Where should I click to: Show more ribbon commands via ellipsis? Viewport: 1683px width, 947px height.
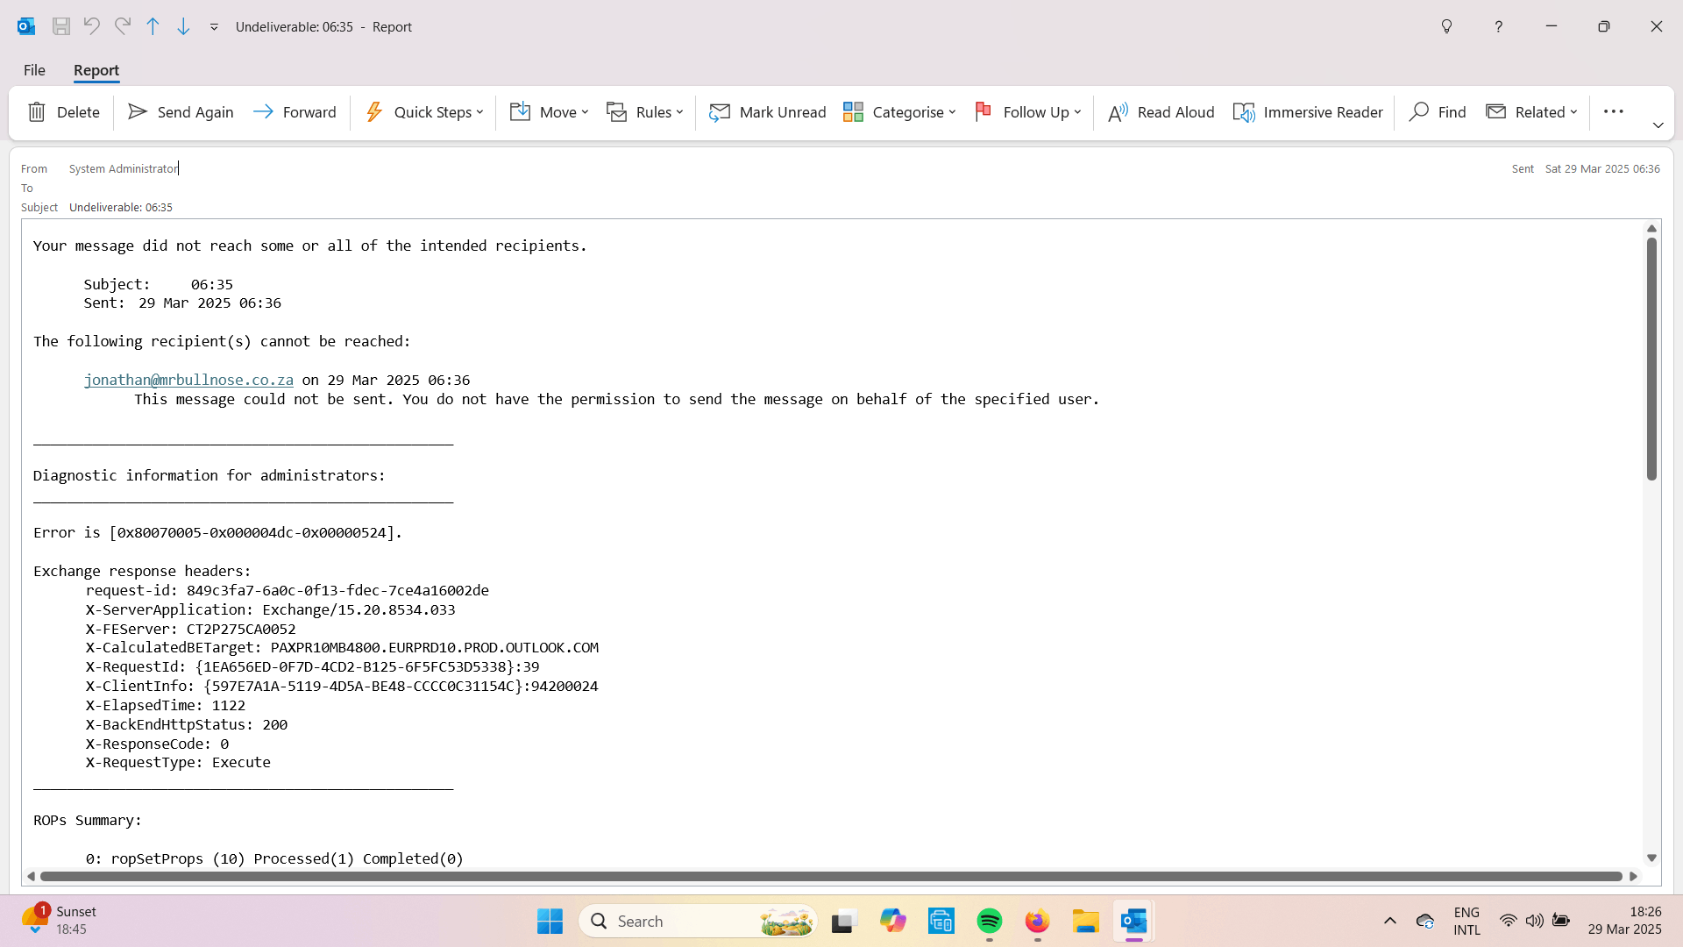1614,111
